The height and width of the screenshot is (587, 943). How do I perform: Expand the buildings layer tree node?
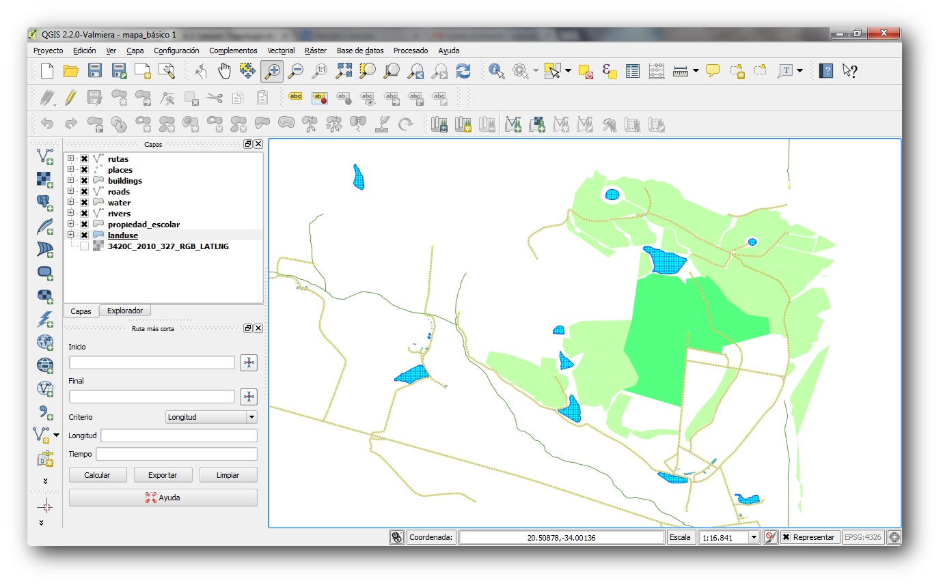pos(70,181)
